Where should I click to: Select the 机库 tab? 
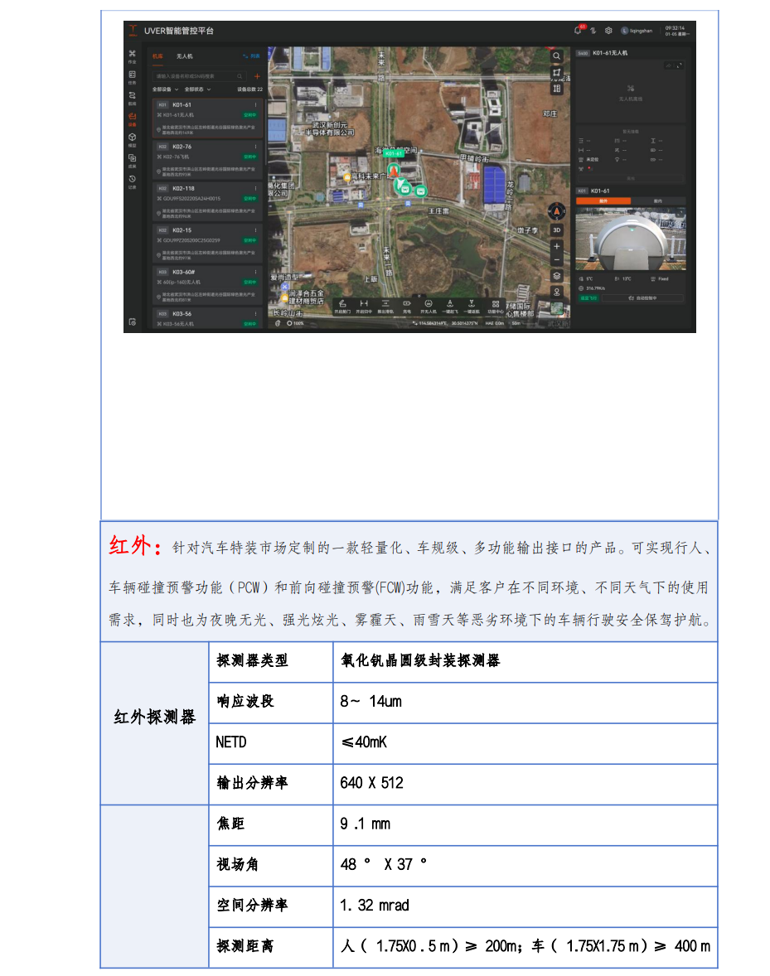(157, 56)
